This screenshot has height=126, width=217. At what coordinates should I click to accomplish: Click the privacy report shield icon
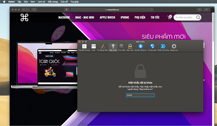coord(67,10)
